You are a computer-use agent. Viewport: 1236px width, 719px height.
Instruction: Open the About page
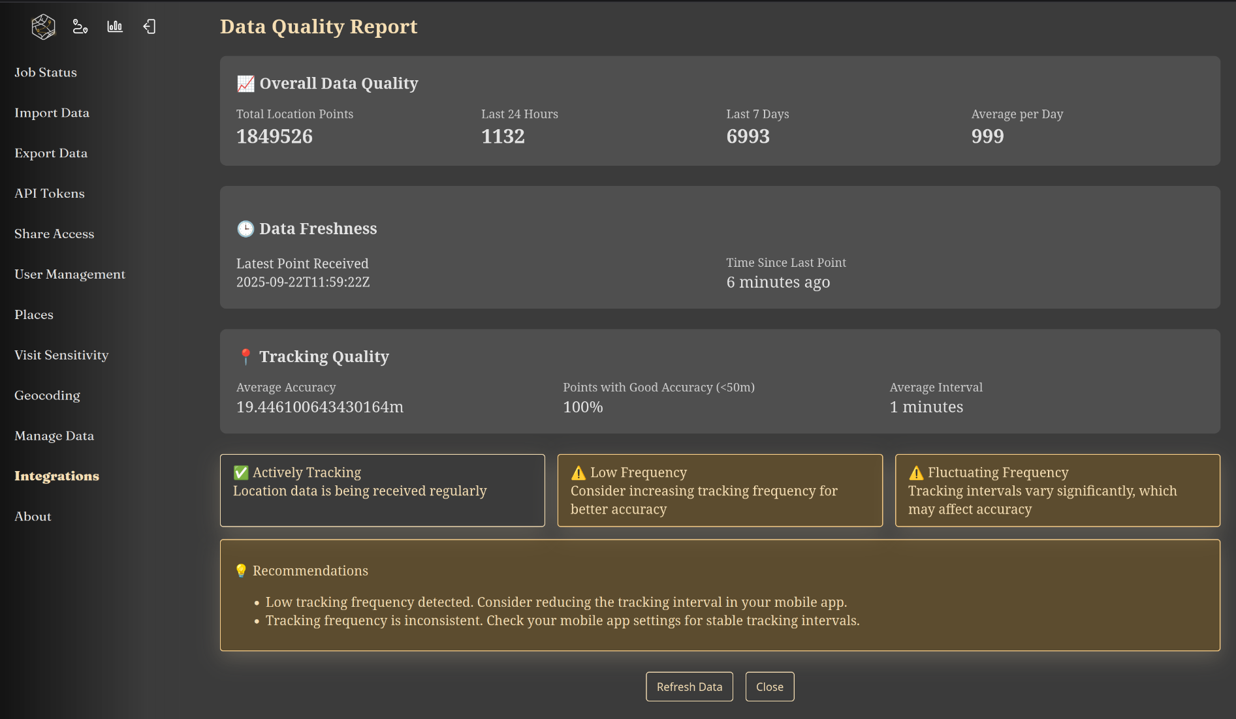coord(33,517)
